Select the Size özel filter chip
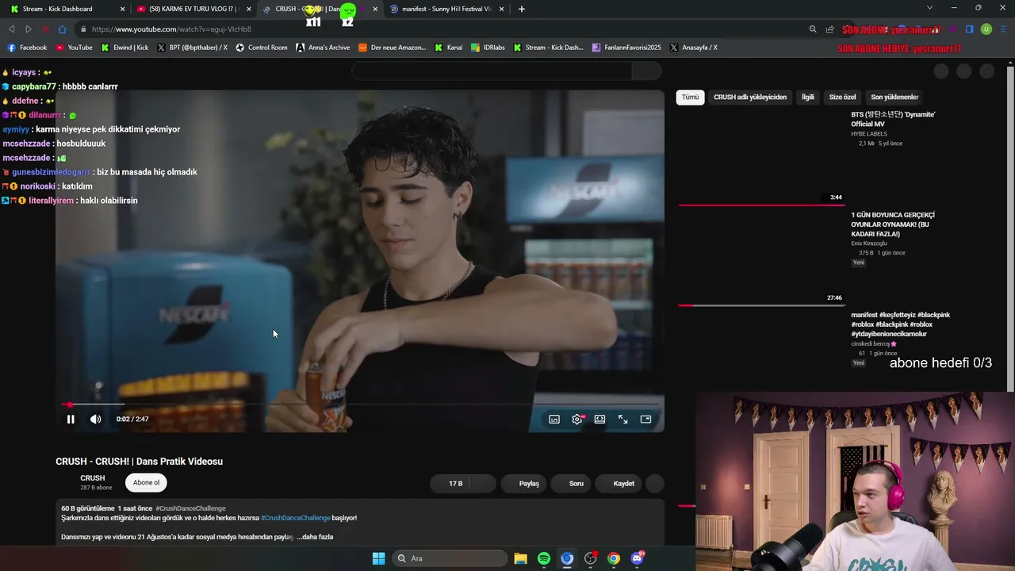Image resolution: width=1015 pixels, height=571 pixels. (842, 98)
